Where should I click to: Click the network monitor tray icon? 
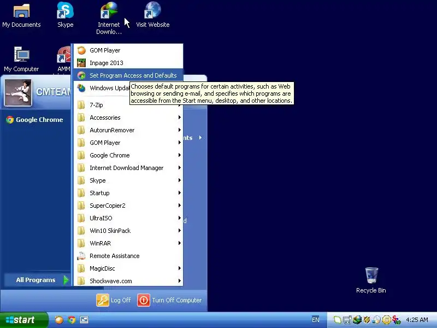point(347,320)
